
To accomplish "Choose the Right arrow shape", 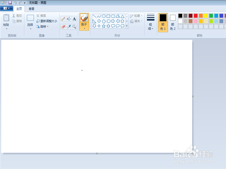I will [113, 21].
